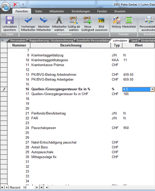Open the Memofeld grid icon
Viewport: 155px width, 191px height.
(x=129, y=20)
